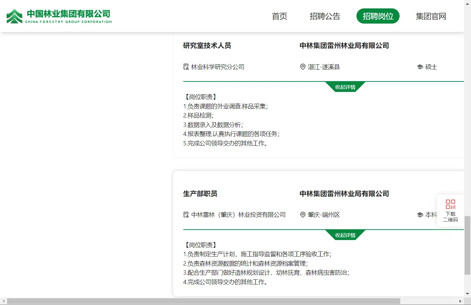The width and height of the screenshot is (471, 305).
Task: Click line 2.负责森林资源数据的统计 duty text
Action: 245,264
